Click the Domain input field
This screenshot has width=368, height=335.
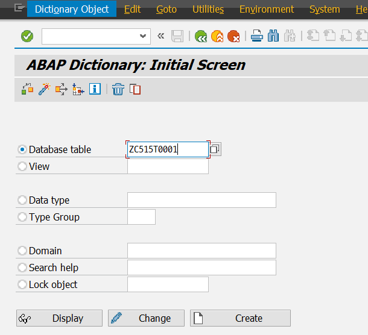(x=201, y=251)
